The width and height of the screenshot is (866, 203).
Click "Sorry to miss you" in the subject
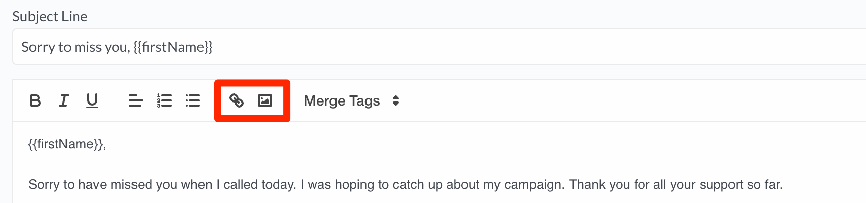pos(75,47)
